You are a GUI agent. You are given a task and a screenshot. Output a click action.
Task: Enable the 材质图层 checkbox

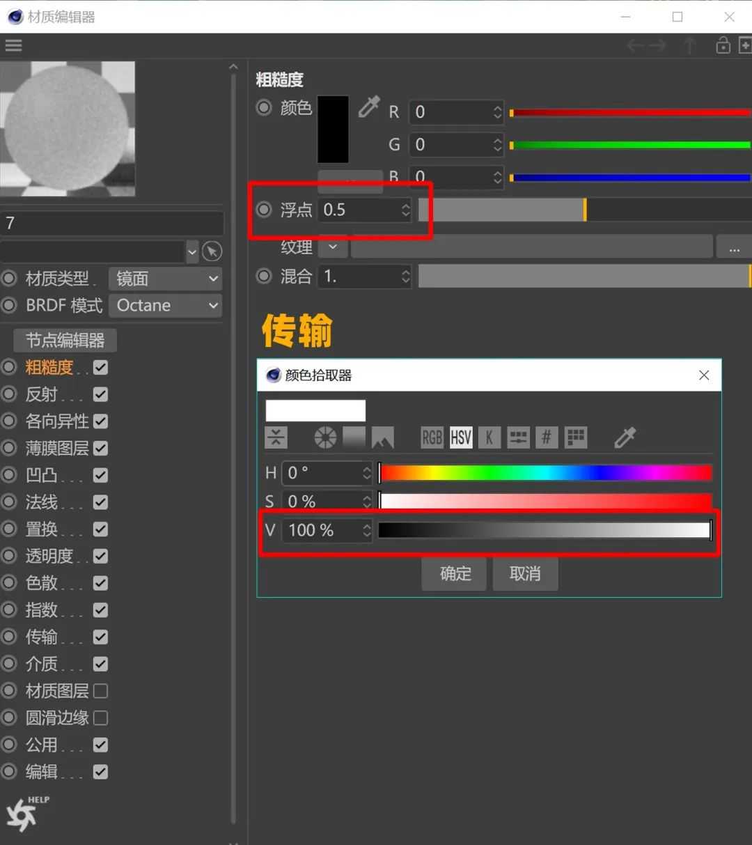click(100, 691)
